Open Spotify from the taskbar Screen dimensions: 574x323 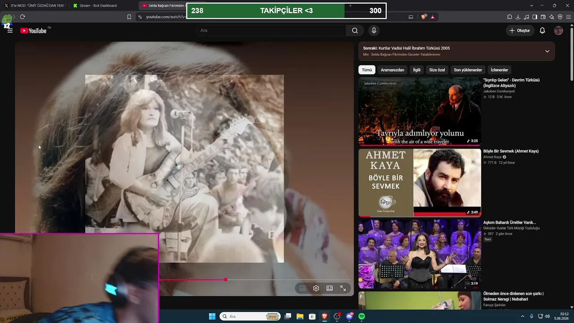point(361,317)
